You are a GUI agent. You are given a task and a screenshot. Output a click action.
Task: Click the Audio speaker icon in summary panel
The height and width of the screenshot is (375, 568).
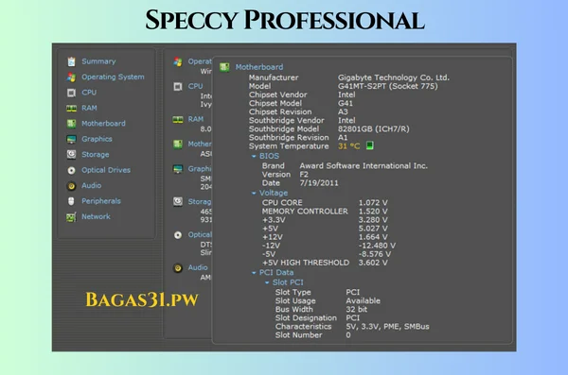point(178,268)
